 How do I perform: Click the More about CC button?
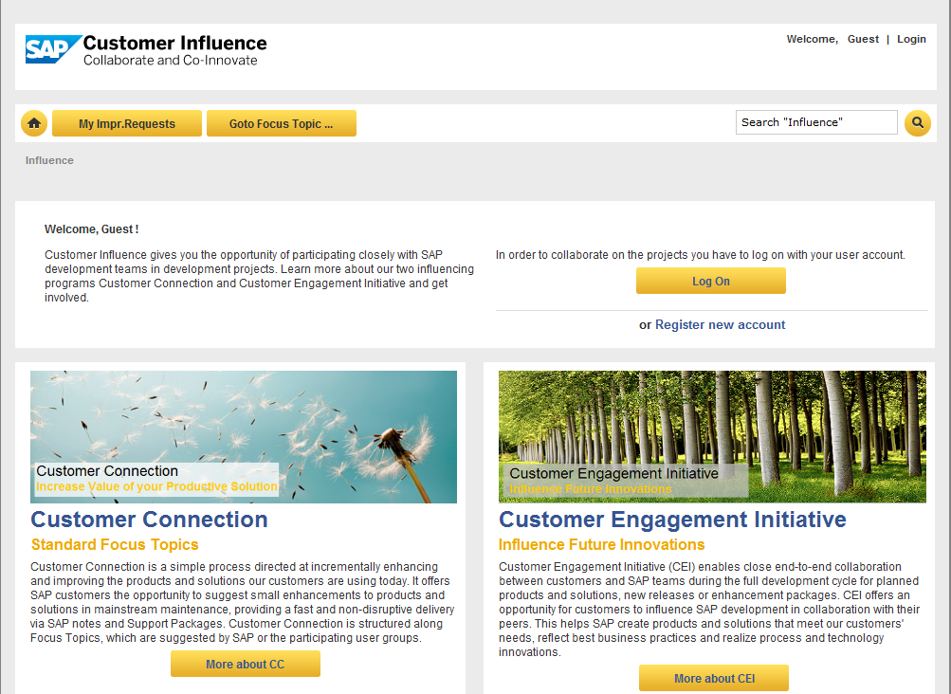point(245,665)
